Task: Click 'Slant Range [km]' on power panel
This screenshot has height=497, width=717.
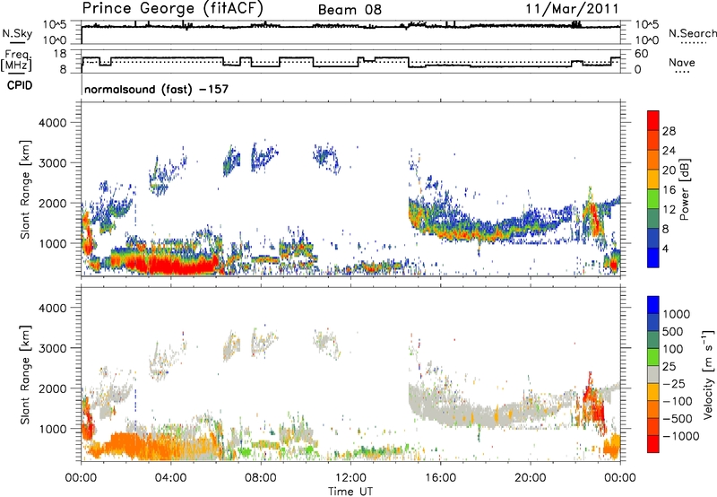Action: [25, 190]
